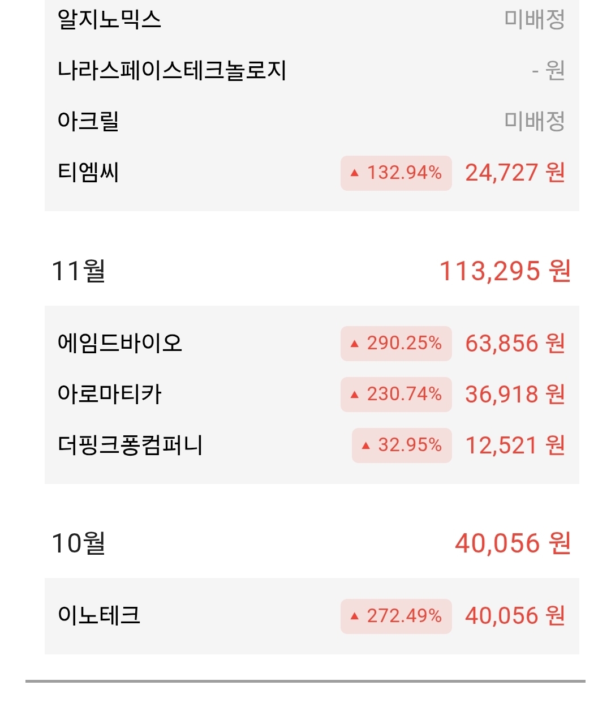Open the 더핑크퐁컴퍼니 stock name

pyautogui.click(x=130, y=446)
